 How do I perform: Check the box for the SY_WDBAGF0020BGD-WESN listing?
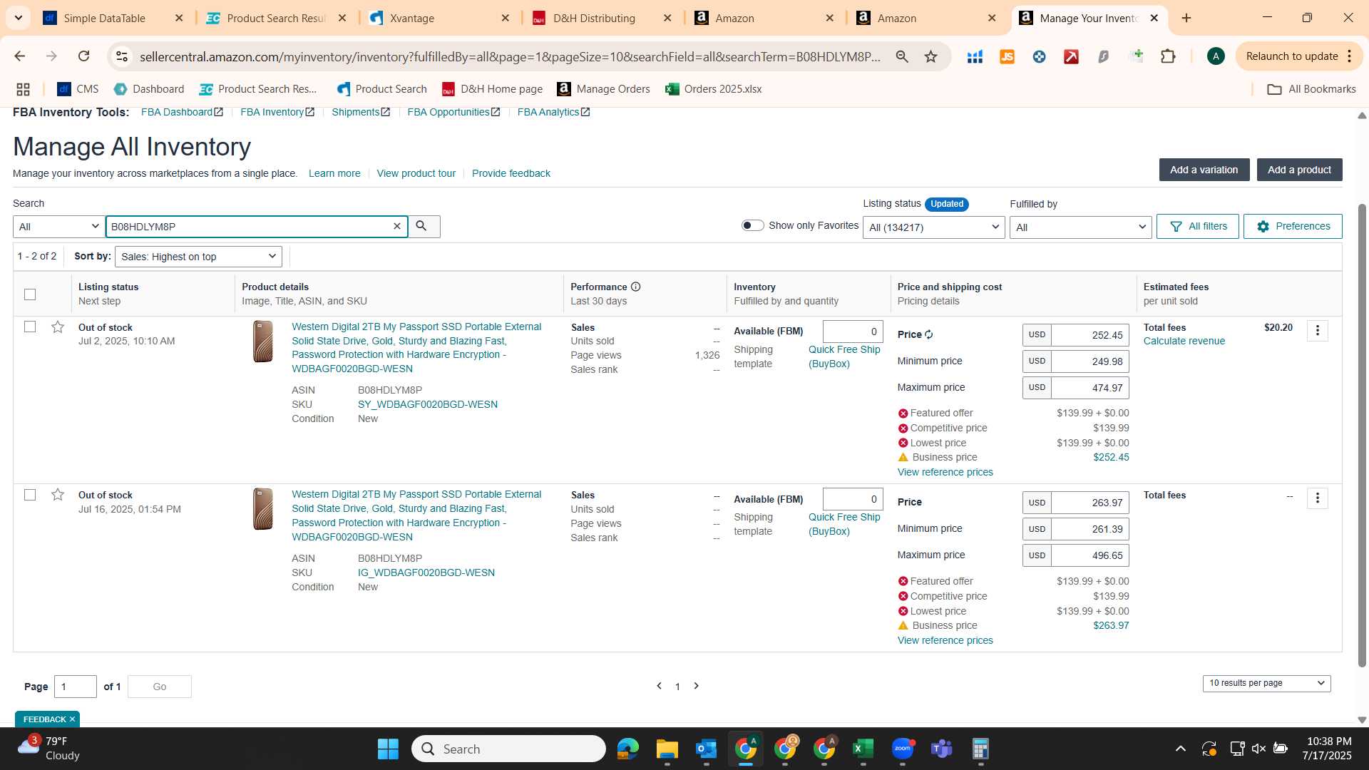point(30,327)
